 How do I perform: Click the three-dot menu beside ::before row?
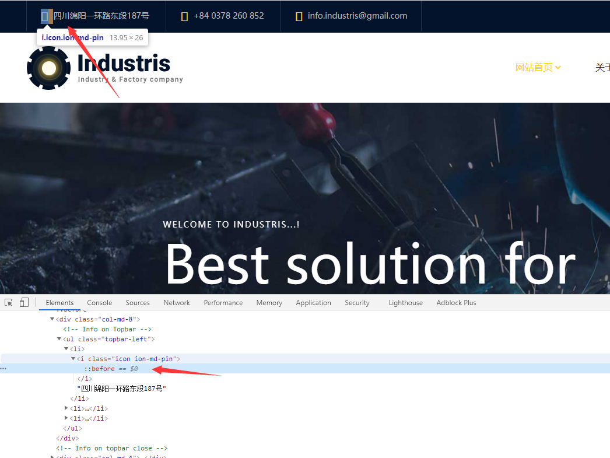3,369
